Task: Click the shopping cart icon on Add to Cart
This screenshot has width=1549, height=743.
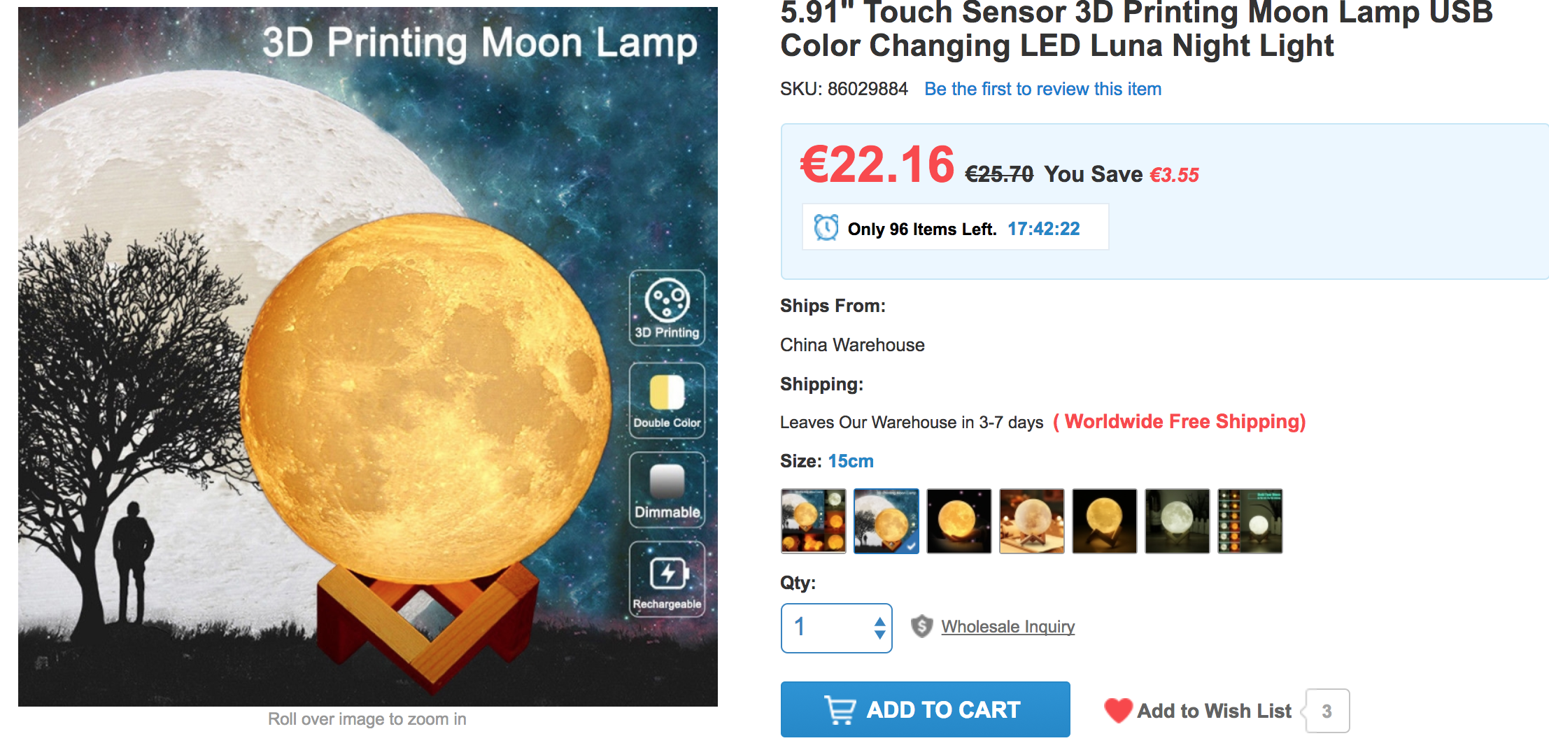Action: pyautogui.click(x=840, y=710)
